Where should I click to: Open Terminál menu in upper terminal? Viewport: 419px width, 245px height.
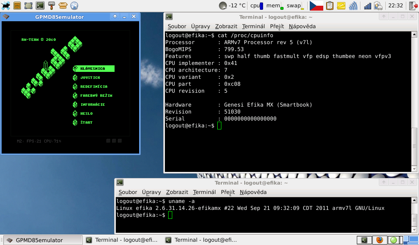253,26
